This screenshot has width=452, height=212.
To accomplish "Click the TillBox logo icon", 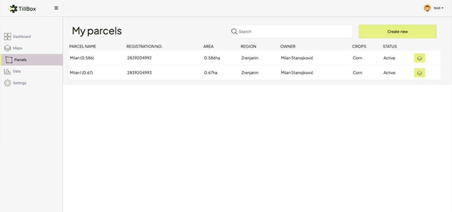I will click(13, 9).
